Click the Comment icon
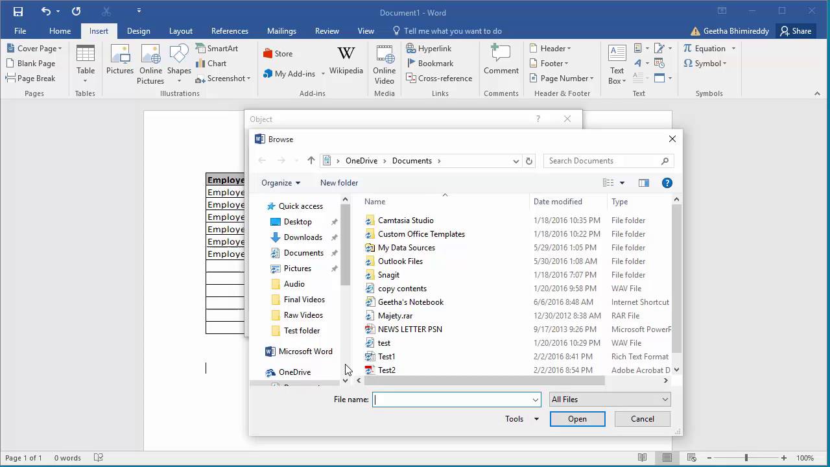Viewport: 830px width, 467px height. [x=501, y=60]
